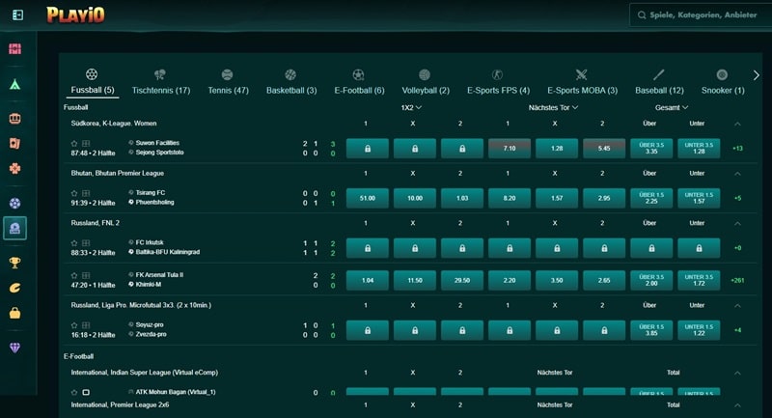The image size is (772, 418).
Task: Select next goal odds 7.10 in Suwon match
Action: [x=510, y=149]
